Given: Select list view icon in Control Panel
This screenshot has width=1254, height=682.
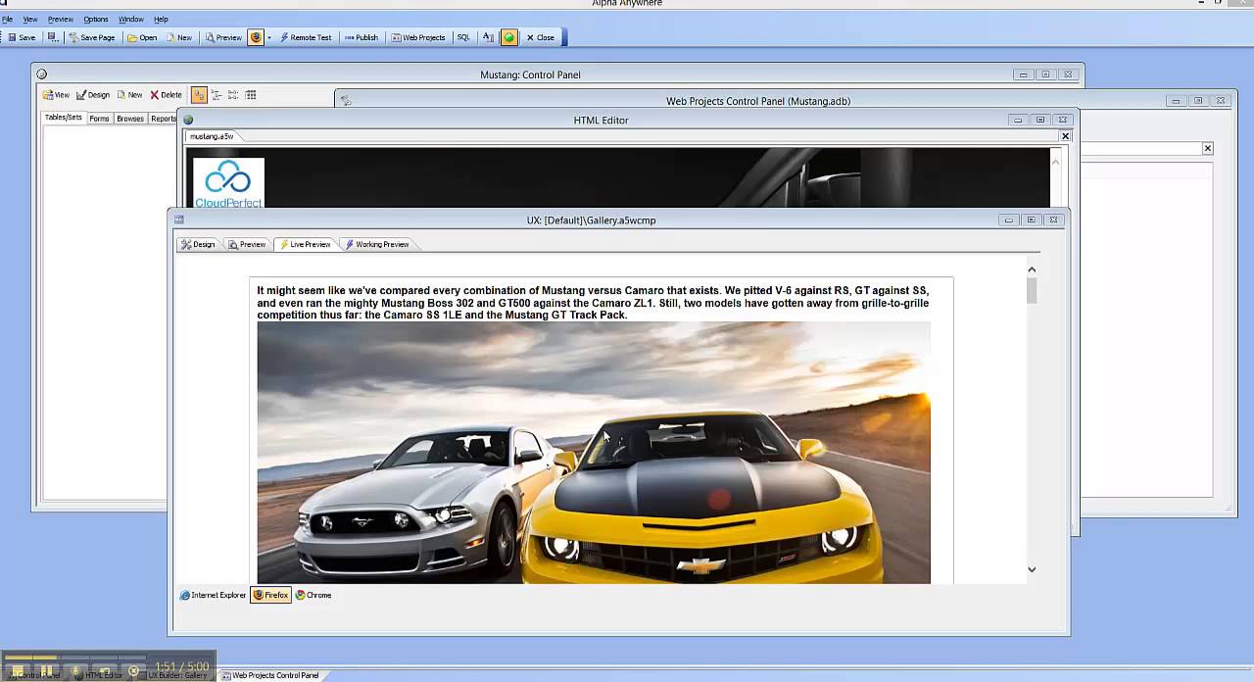Looking at the screenshot, I should 233,95.
